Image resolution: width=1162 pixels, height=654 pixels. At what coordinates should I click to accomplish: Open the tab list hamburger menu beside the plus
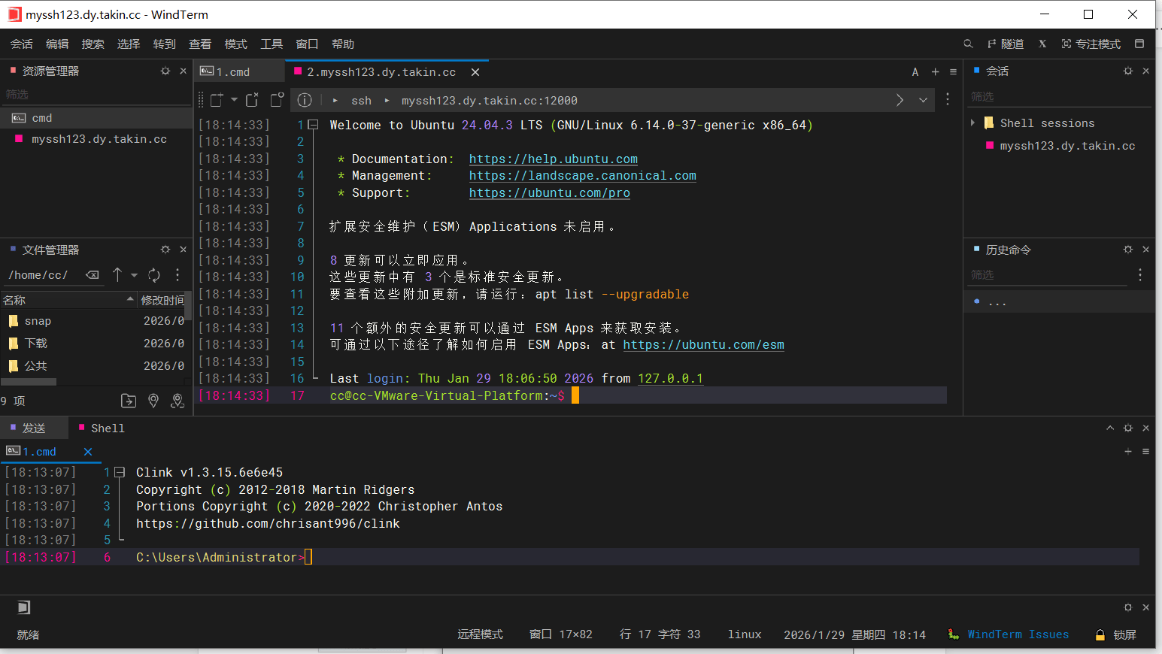tap(953, 72)
